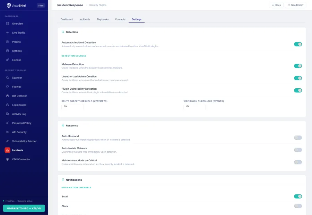Viewport: 312px width, 215px height.
Task: Switch to the Playbooks tab
Action: (103, 19)
